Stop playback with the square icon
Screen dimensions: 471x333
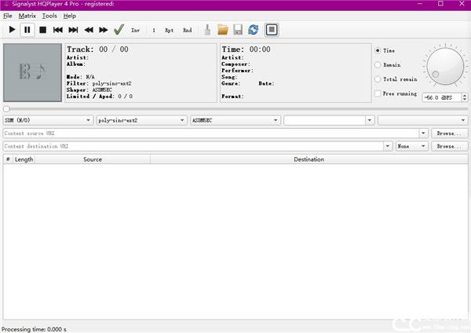[x=42, y=30]
